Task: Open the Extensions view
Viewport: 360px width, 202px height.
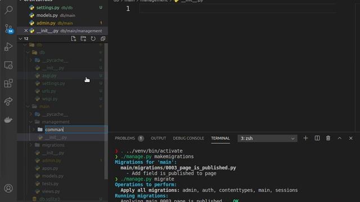Action: click(x=8, y=83)
